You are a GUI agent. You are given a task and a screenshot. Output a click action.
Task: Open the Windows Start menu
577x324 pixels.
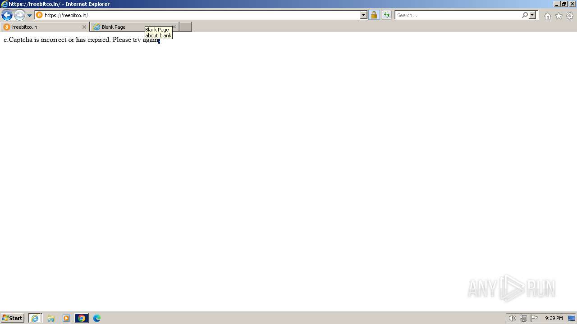tap(13, 318)
